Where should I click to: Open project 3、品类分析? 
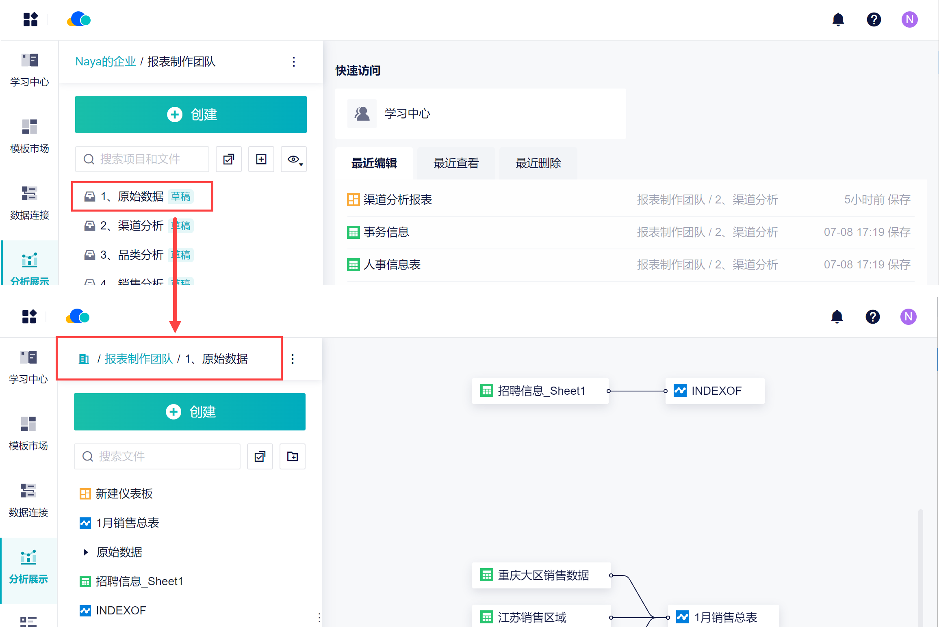(138, 255)
